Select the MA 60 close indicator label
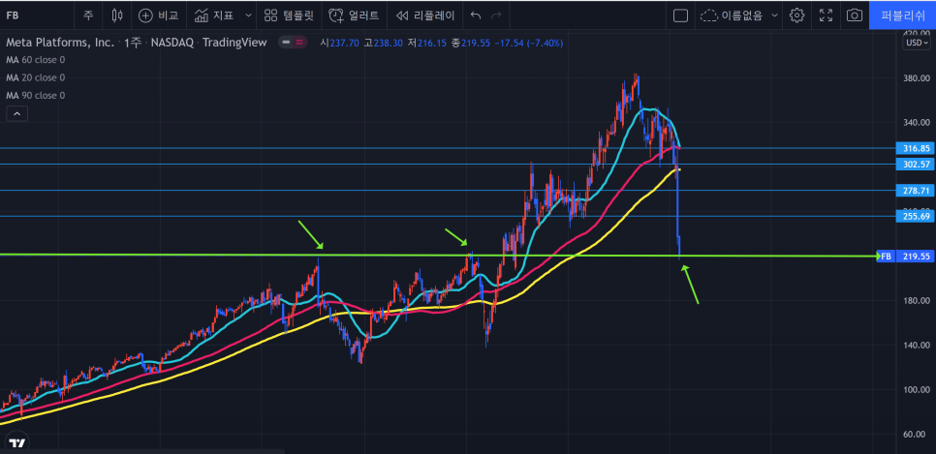 [x=35, y=60]
